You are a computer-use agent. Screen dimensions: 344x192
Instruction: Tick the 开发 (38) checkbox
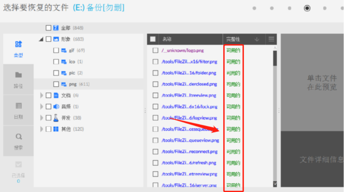tap(49, 118)
